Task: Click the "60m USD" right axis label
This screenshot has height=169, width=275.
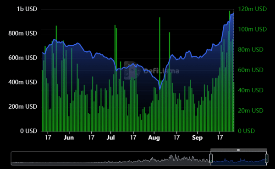Action: click(251, 70)
